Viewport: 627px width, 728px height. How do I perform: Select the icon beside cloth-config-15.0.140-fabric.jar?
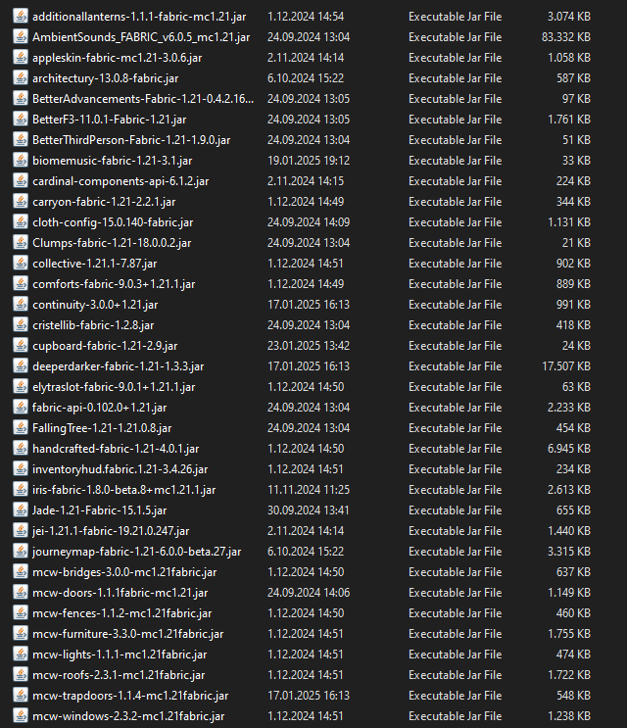tap(20, 222)
